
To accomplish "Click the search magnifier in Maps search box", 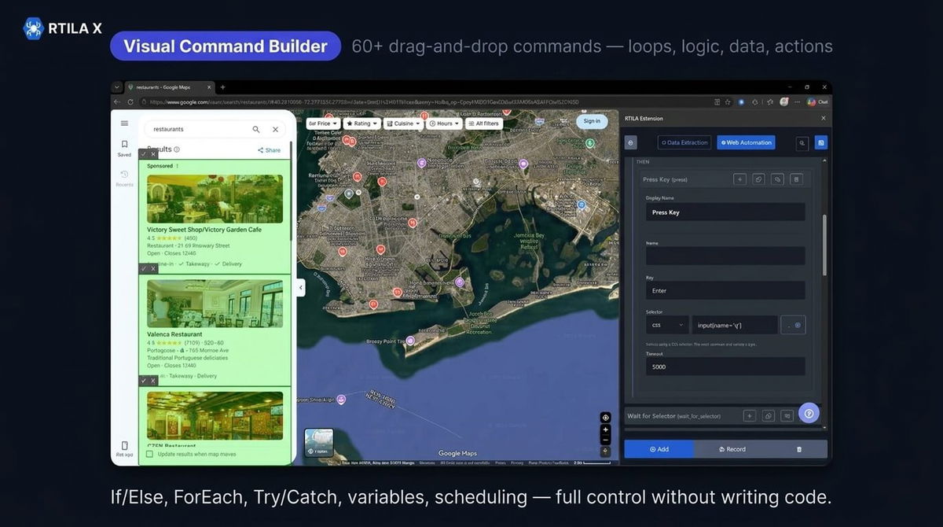I will pyautogui.click(x=256, y=129).
